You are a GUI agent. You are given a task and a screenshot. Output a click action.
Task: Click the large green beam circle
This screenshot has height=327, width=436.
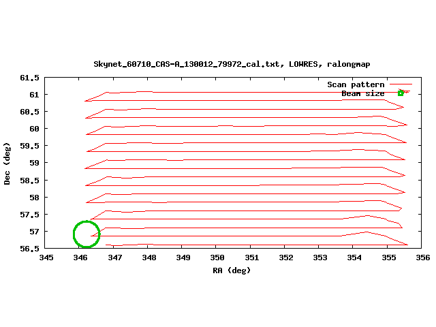point(87,234)
